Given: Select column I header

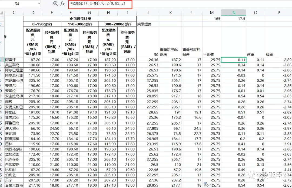Looking at the screenshot, I should pos(127,13).
